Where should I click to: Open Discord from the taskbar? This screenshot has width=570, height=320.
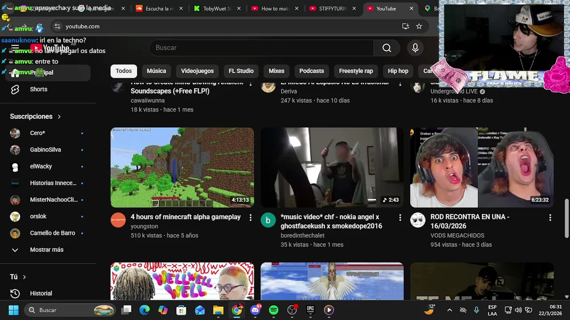click(255, 310)
